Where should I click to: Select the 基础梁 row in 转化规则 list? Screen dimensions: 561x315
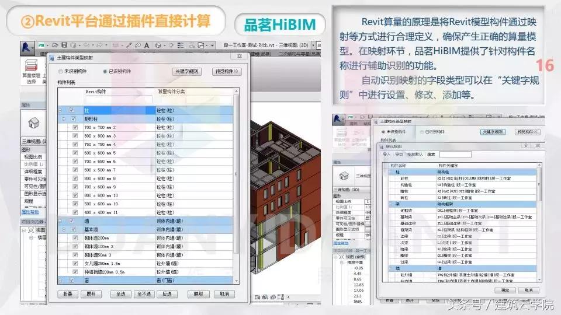point(463,217)
